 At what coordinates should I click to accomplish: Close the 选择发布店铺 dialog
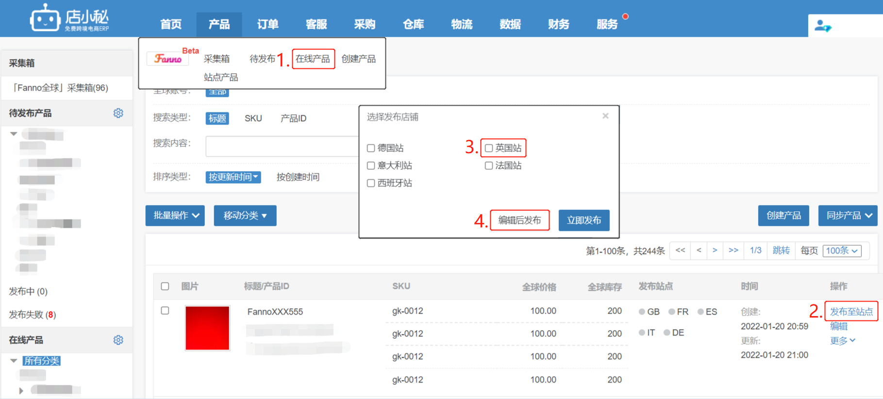point(605,116)
